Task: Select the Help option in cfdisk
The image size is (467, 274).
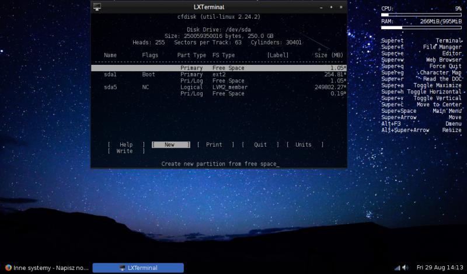Action: pyautogui.click(x=126, y=145)
